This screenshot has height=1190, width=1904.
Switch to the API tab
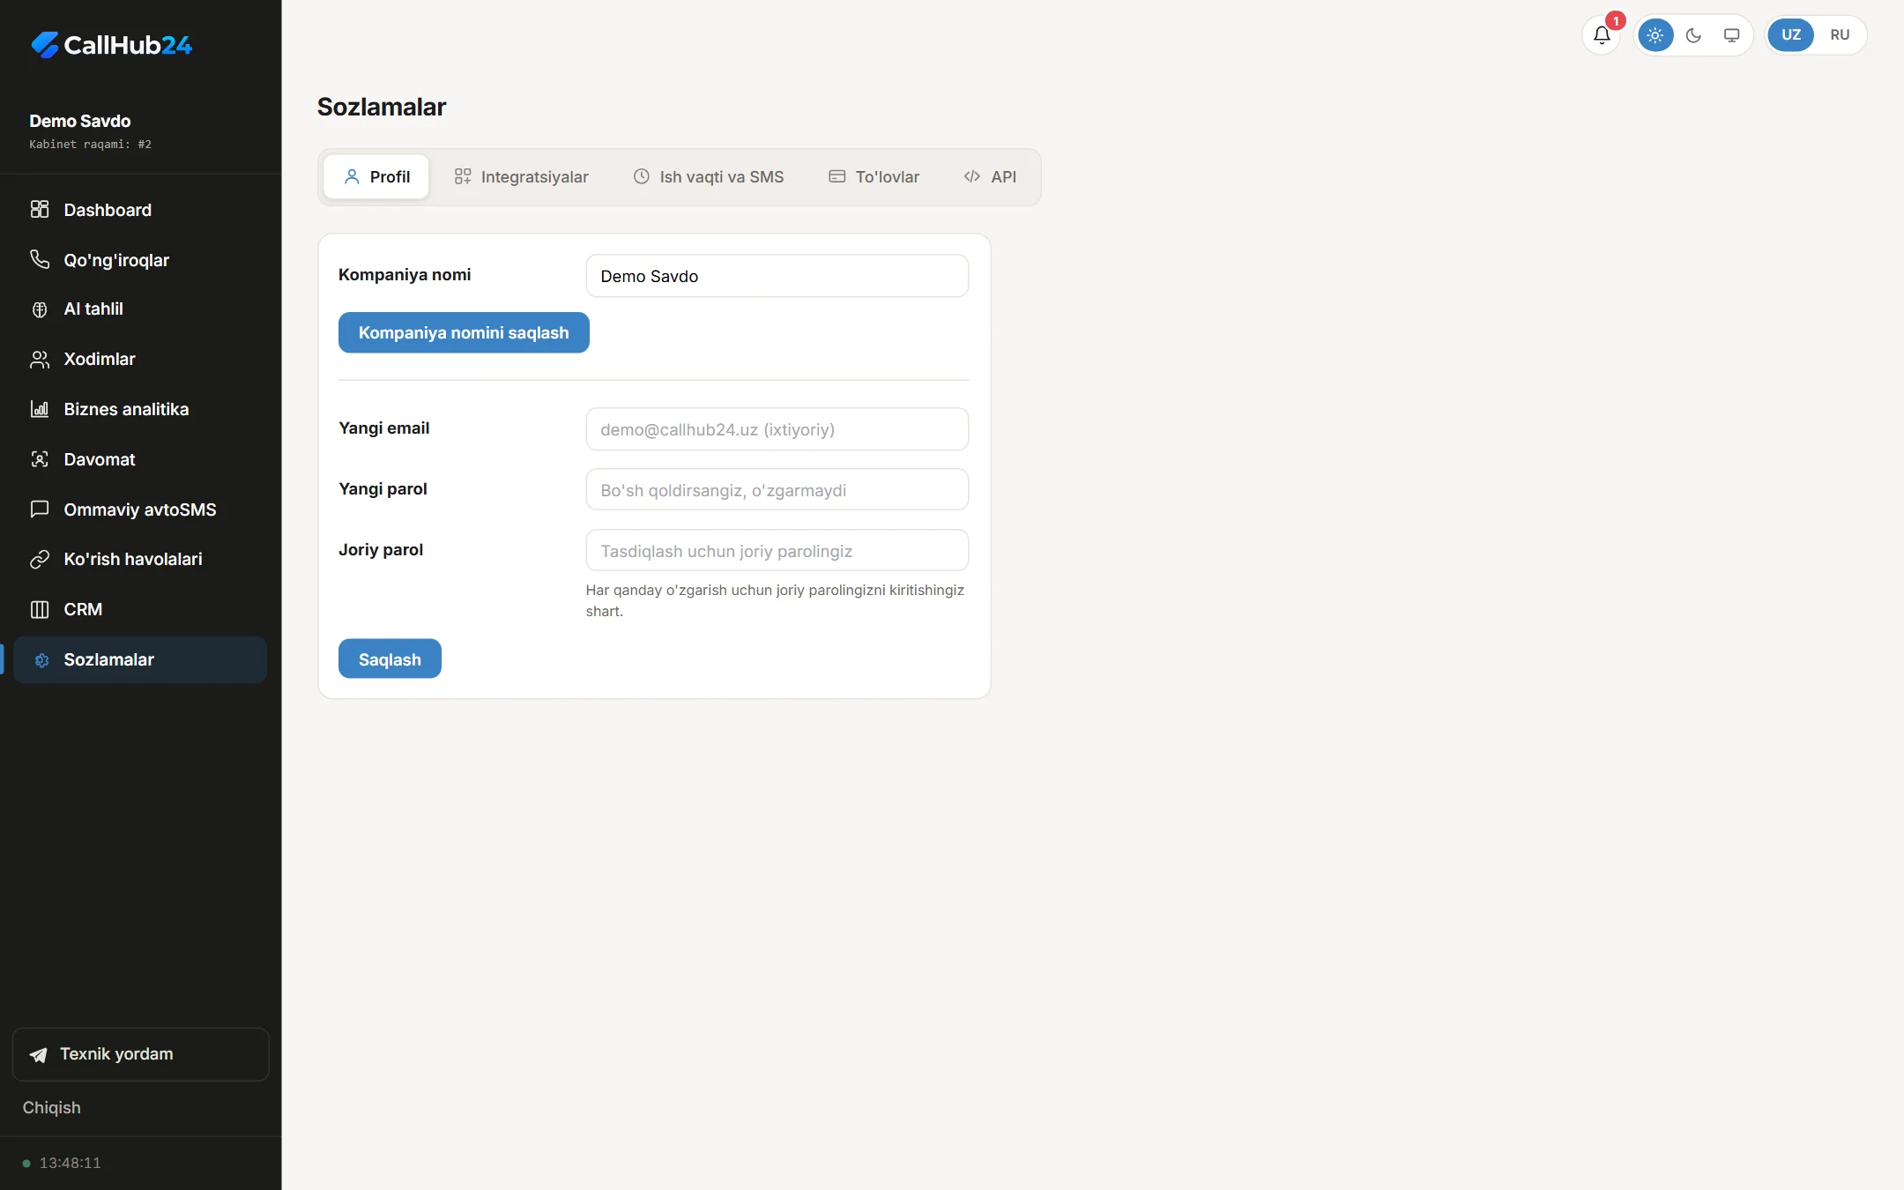(990, 177)
